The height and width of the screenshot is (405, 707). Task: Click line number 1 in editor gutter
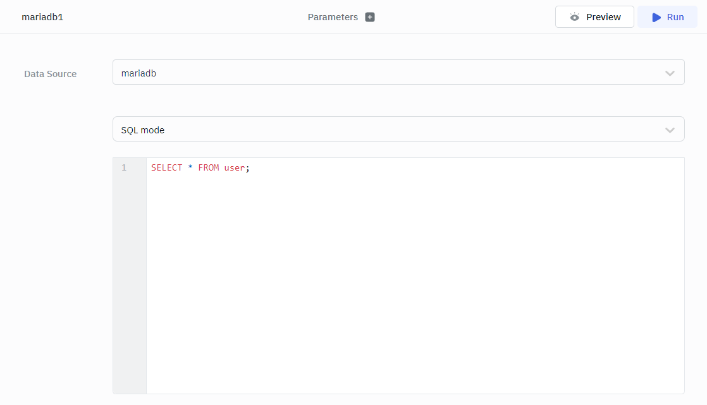click(124, 167)
